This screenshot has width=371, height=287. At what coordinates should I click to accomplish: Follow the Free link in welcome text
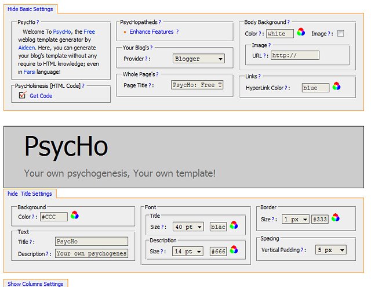coord(89,31)
